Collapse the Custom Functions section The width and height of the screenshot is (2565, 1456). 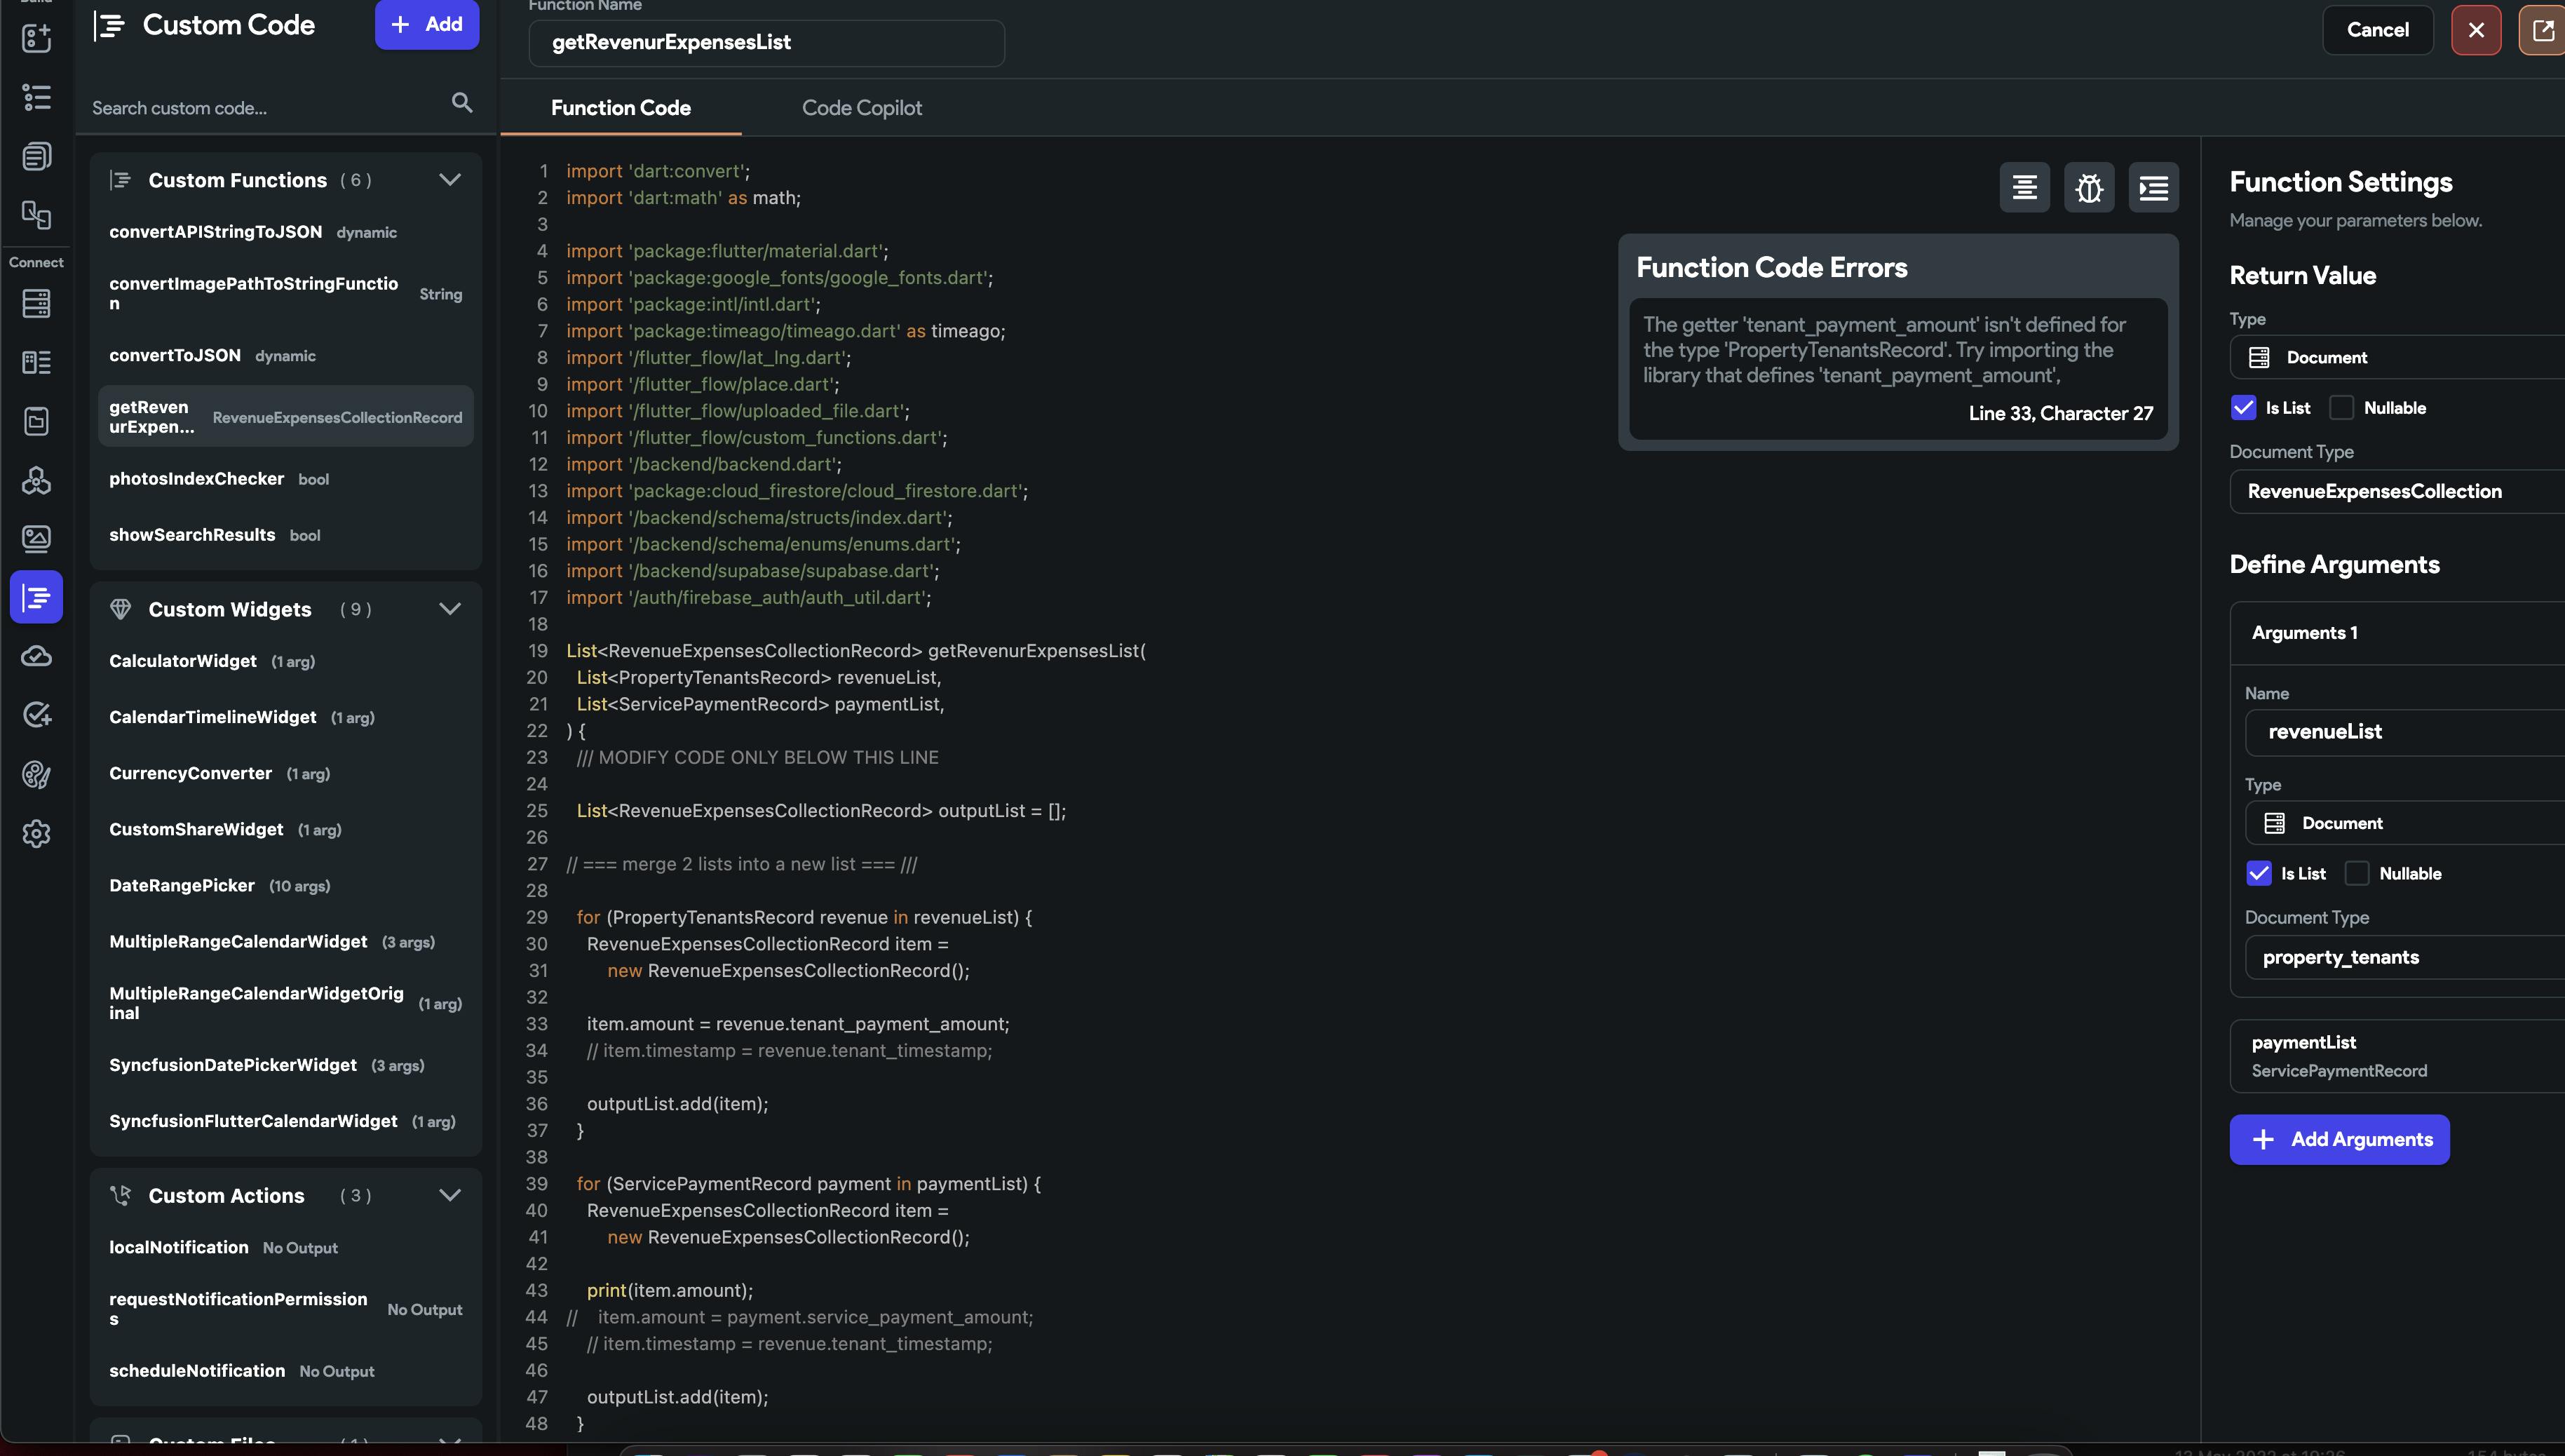coord(450,180)
